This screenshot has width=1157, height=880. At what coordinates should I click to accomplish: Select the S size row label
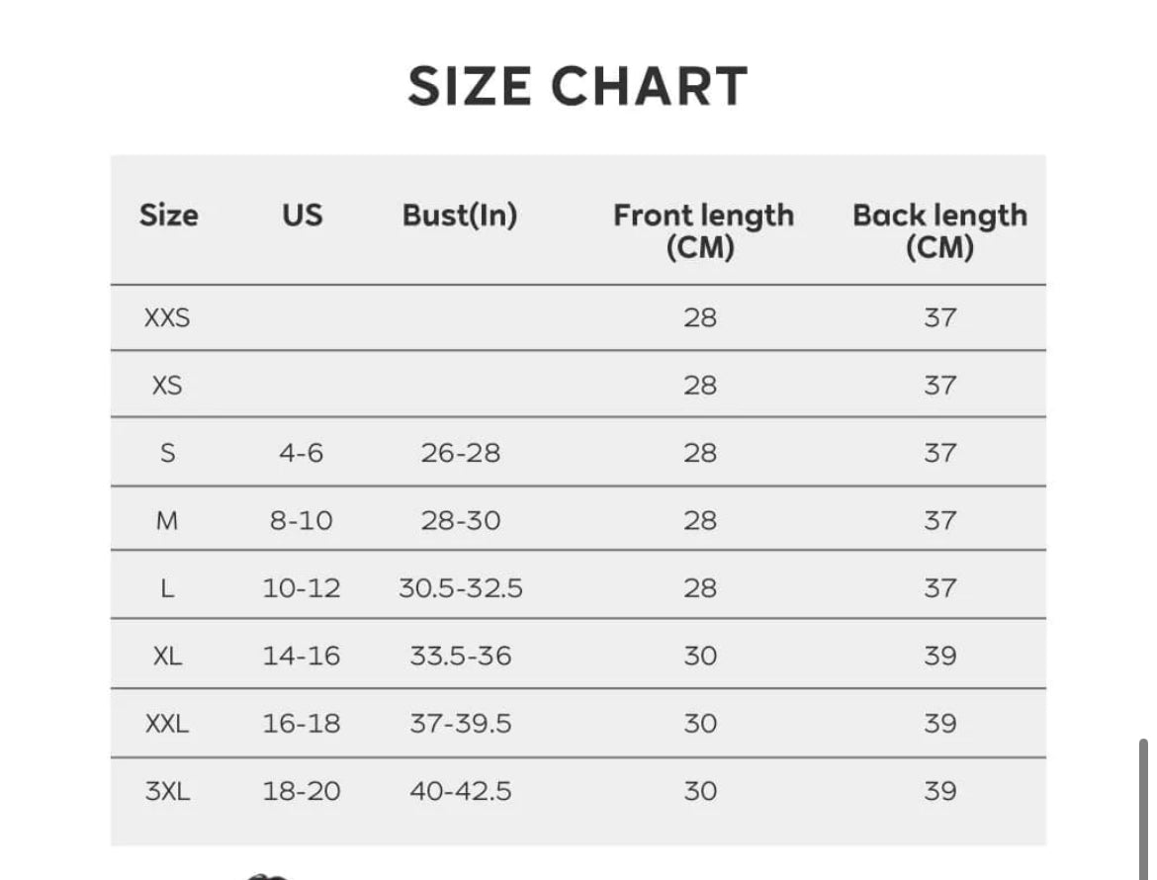(x=167, y=453)
